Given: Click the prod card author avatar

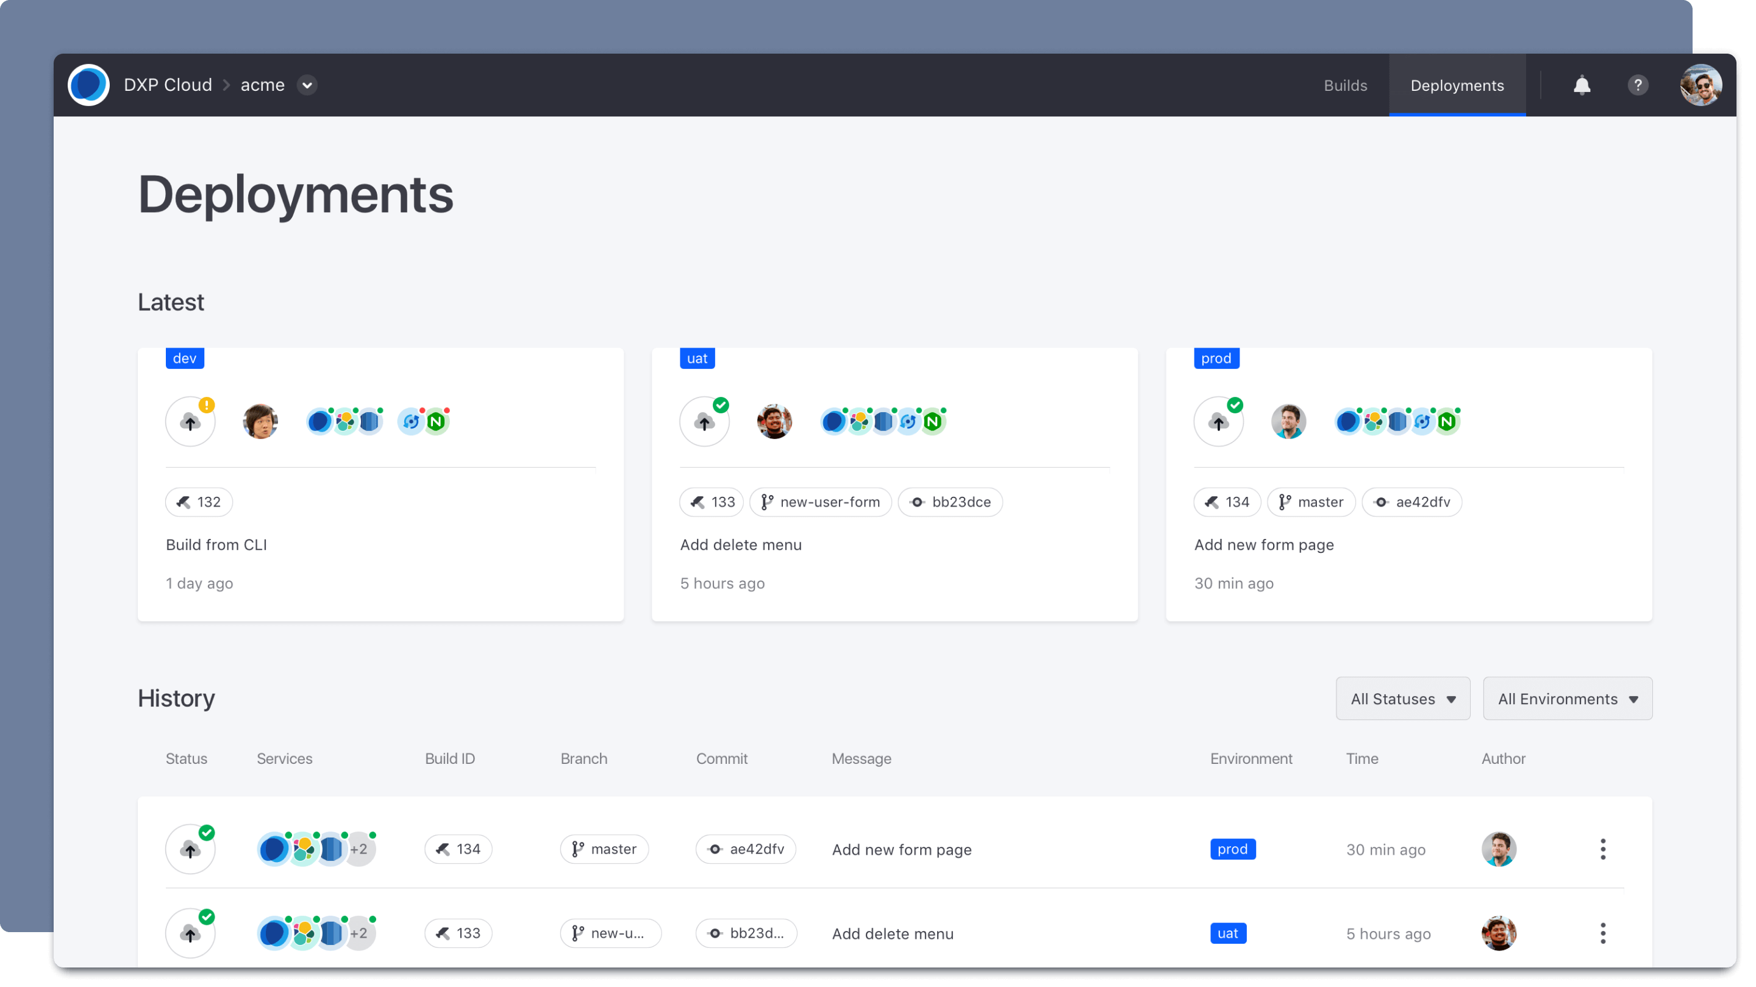Looking at the screenshot, I should pyautogui.click(x=1288, y=421).
